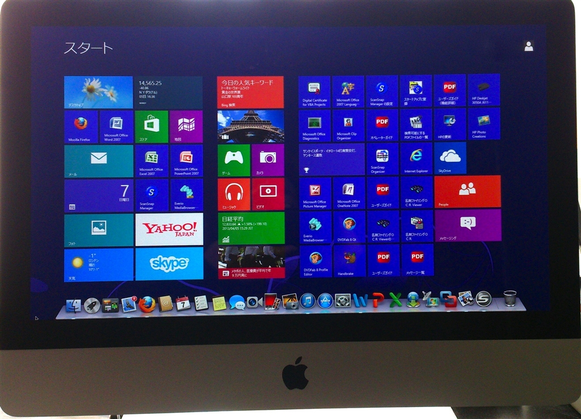Launch the Internet Explorer tile
The width and height of the screenshot is (581, 419).
click(x=416, y=158)
